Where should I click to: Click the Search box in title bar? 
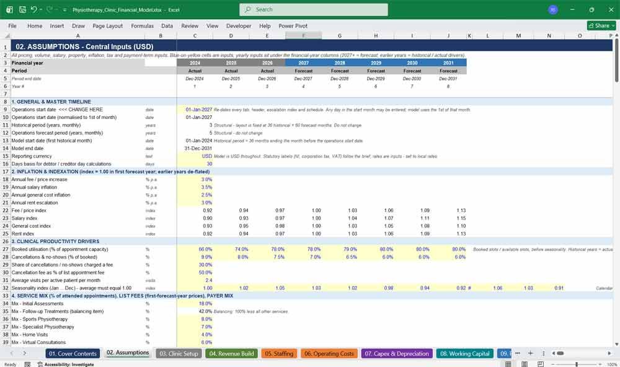pyautogui.click(x=314, y=9)
